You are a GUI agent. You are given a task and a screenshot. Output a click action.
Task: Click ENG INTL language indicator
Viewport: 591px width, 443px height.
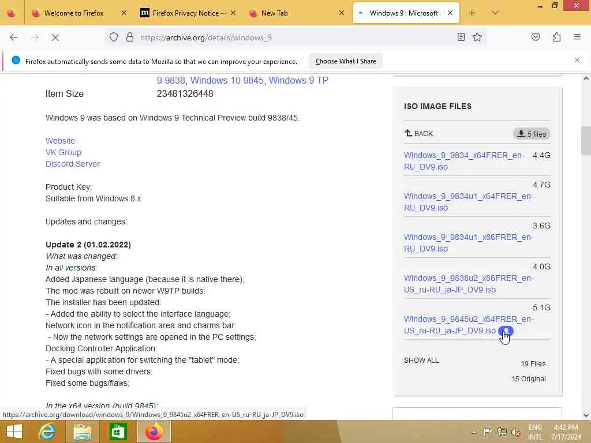(x=535, y=432)
